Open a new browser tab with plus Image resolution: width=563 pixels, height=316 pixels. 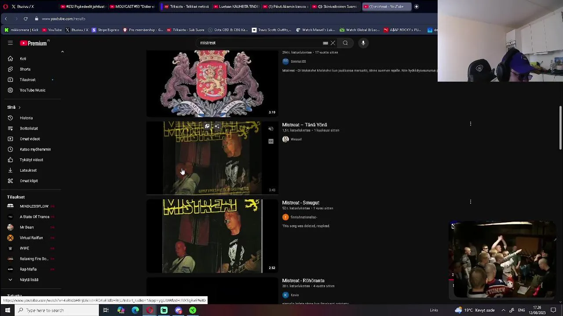(417, 7)
